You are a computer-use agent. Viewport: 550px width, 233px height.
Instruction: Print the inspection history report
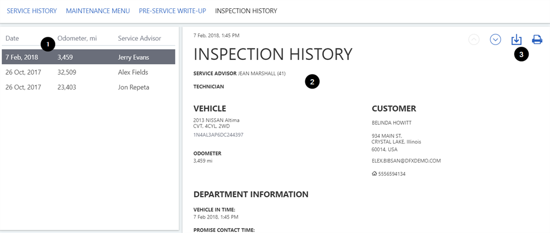coord(537,40)
